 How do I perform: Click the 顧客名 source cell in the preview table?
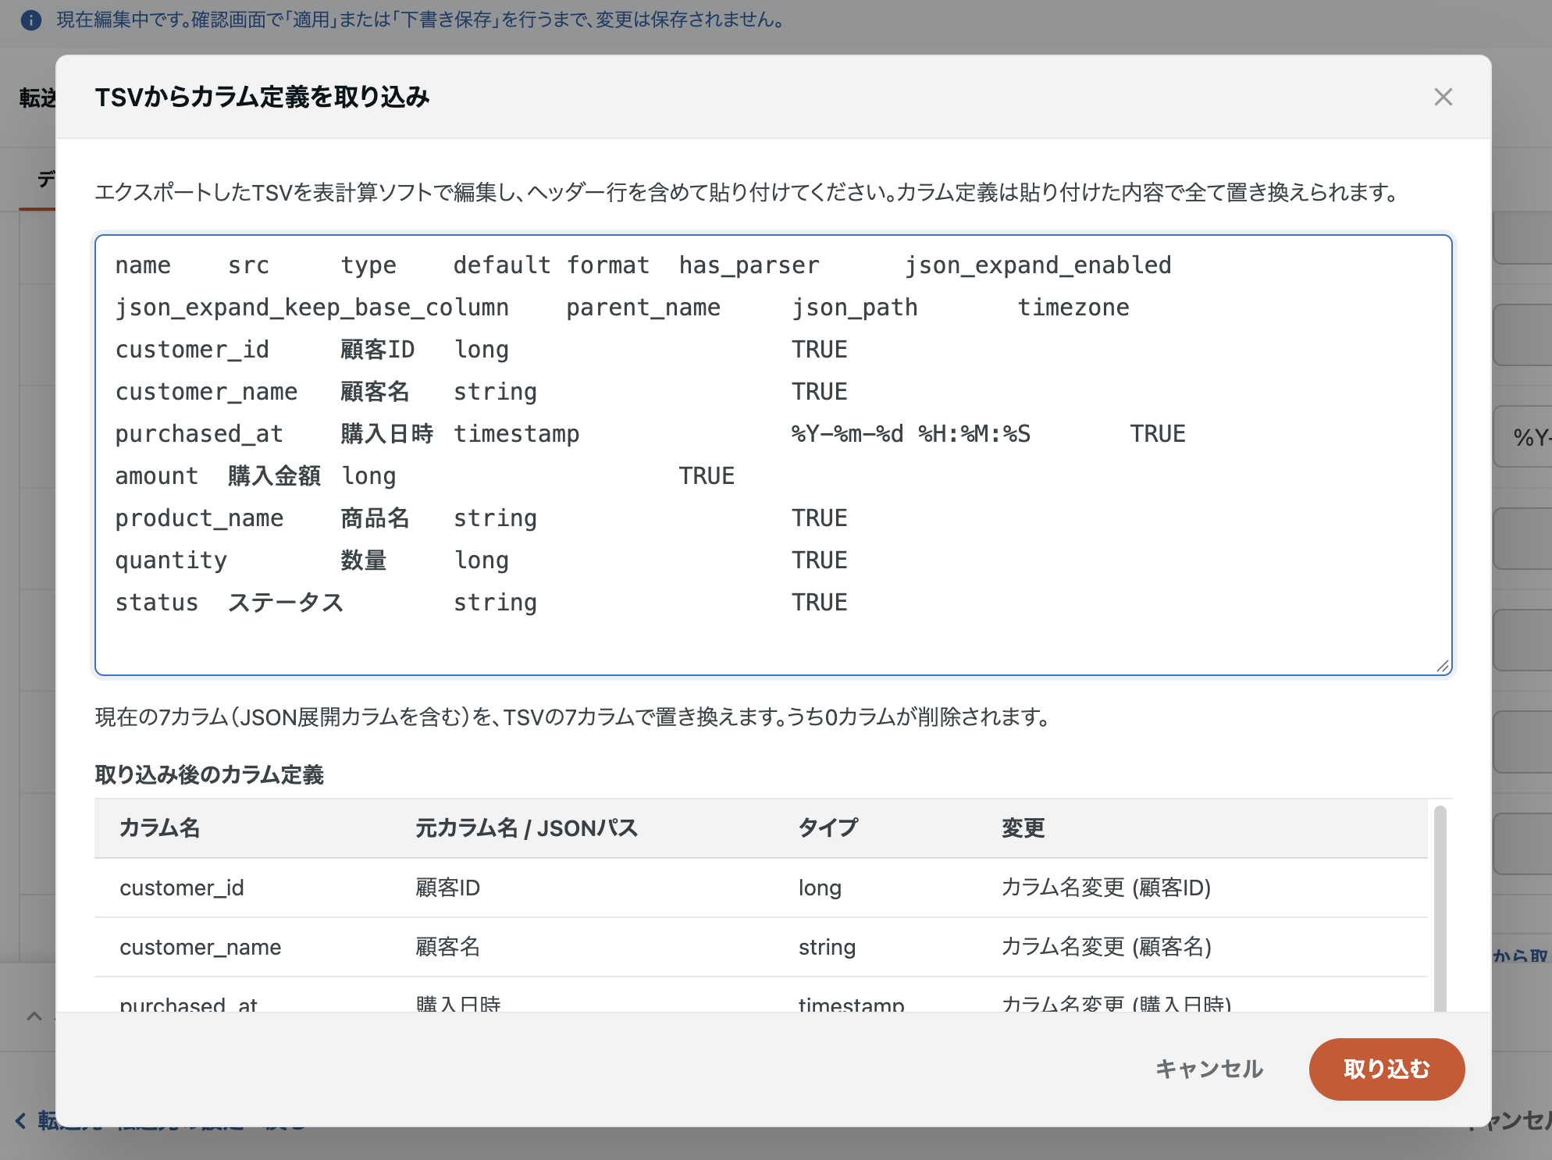click(447, 947)
